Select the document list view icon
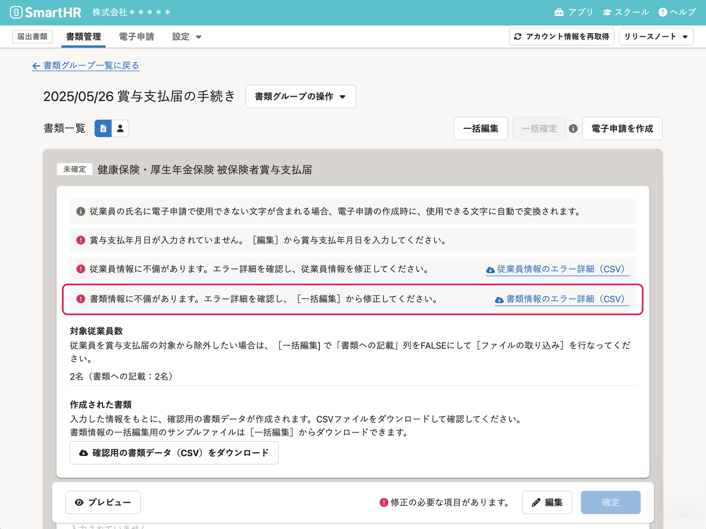The height and width of the screenshot is (529, 706). coord(103,129)
